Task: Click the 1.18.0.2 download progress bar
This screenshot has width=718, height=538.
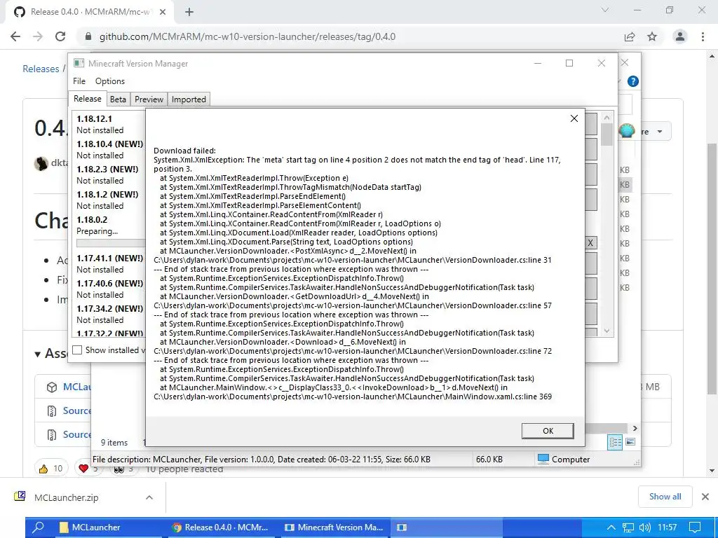Action: pos(111,243)
